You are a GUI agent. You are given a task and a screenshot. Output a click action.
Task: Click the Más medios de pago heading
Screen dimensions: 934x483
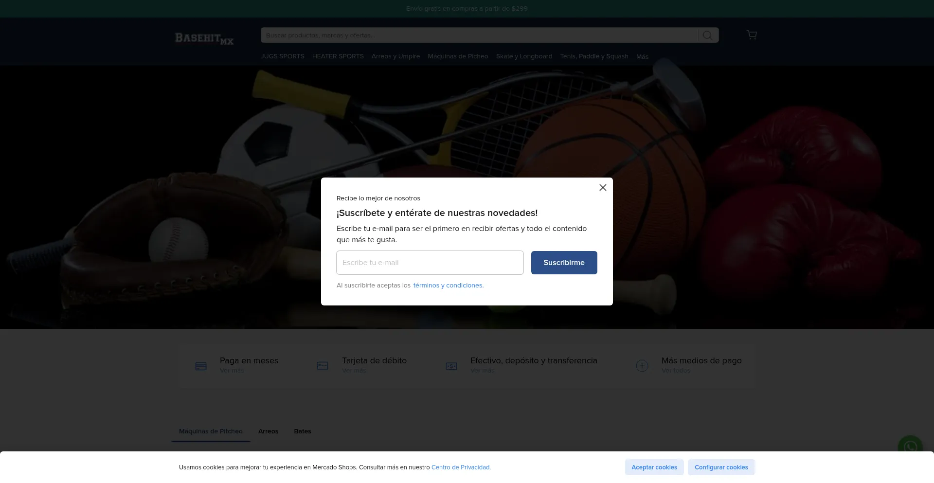point(701,360)
